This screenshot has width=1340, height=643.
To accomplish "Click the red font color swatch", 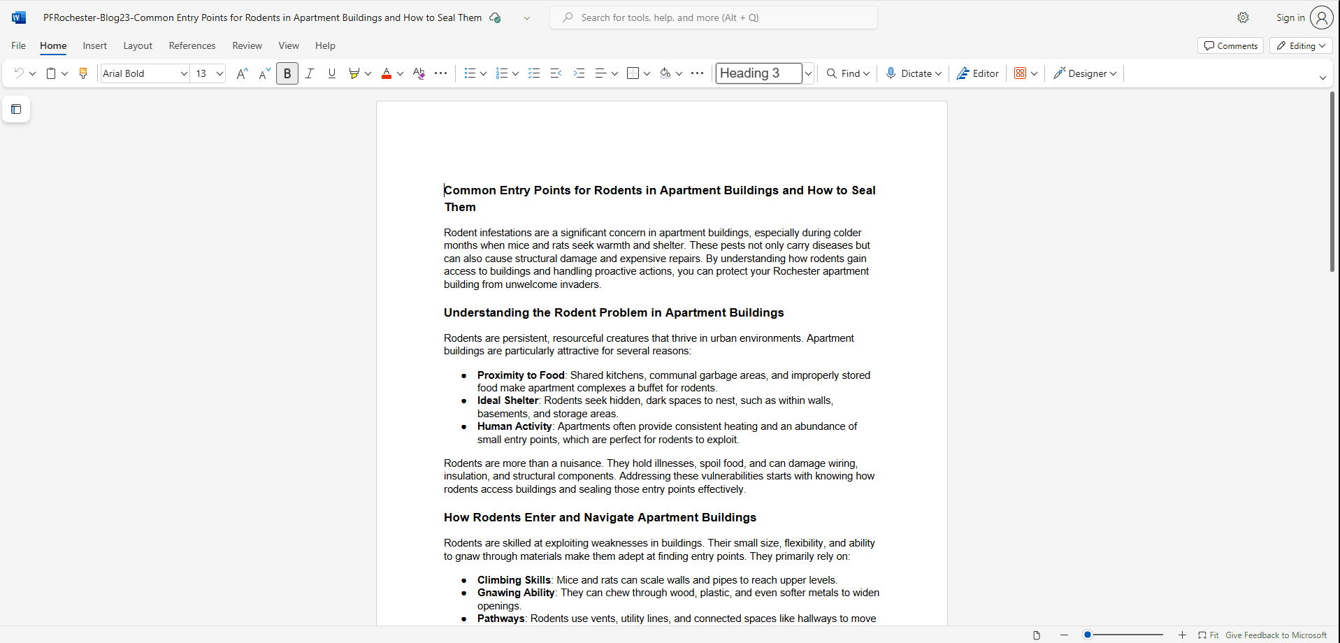I will pyautogui.click(x=387, y=73).
